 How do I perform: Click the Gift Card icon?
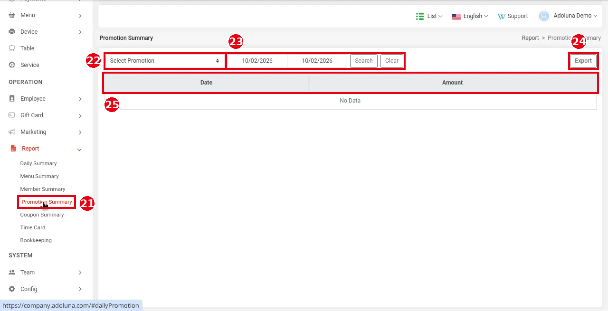[12, 115]
